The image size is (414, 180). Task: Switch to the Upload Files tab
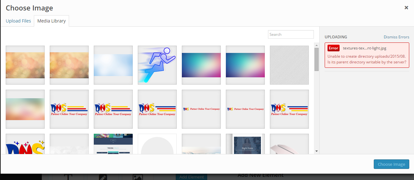pyautogui.click(x=18, y=21)
